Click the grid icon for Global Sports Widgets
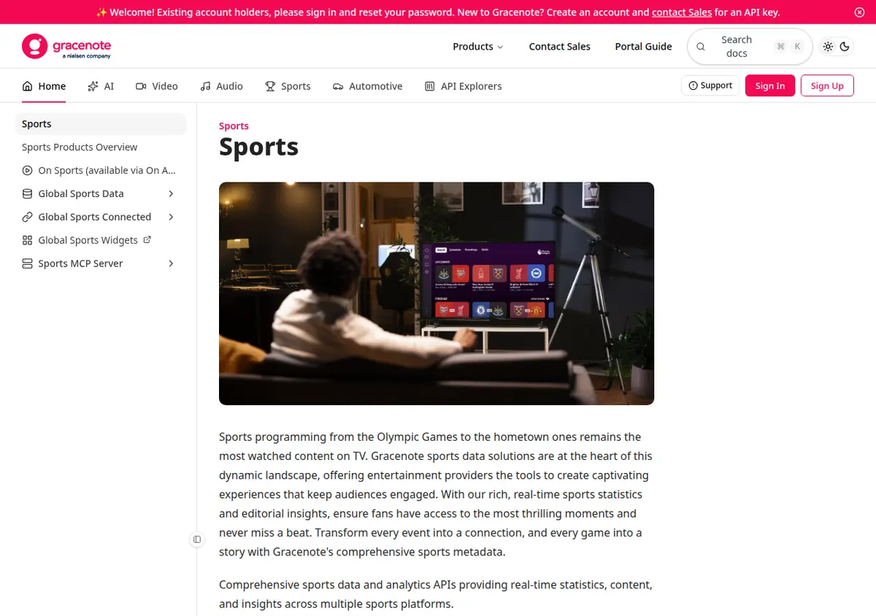 [x=27, y=241]
